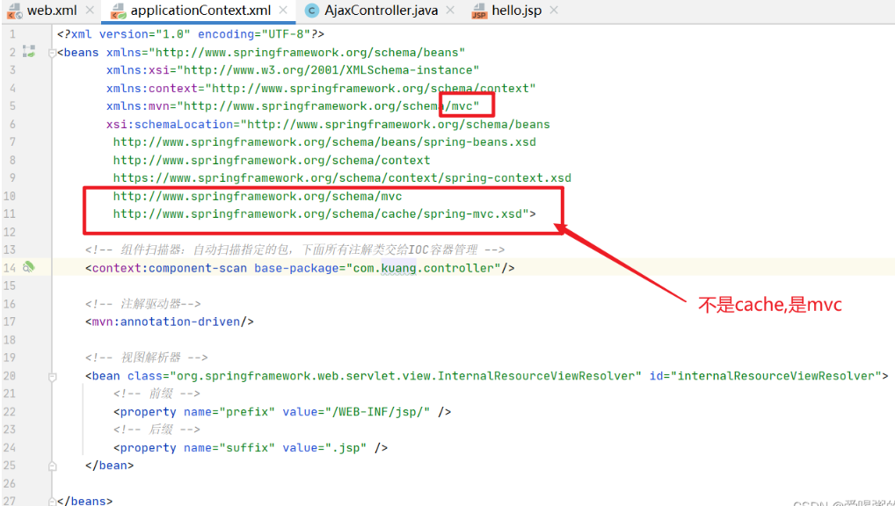The height and width of the screenshot is (506, 895).
Task: Close the web.xml editor tab
Action: coord(91,11)
